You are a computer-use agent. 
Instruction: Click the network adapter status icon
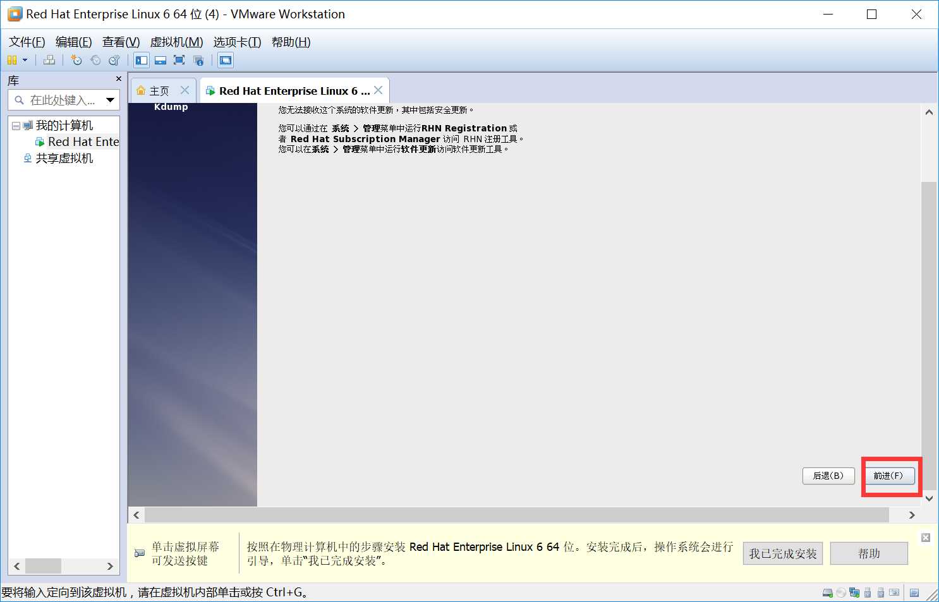[854, 593]
